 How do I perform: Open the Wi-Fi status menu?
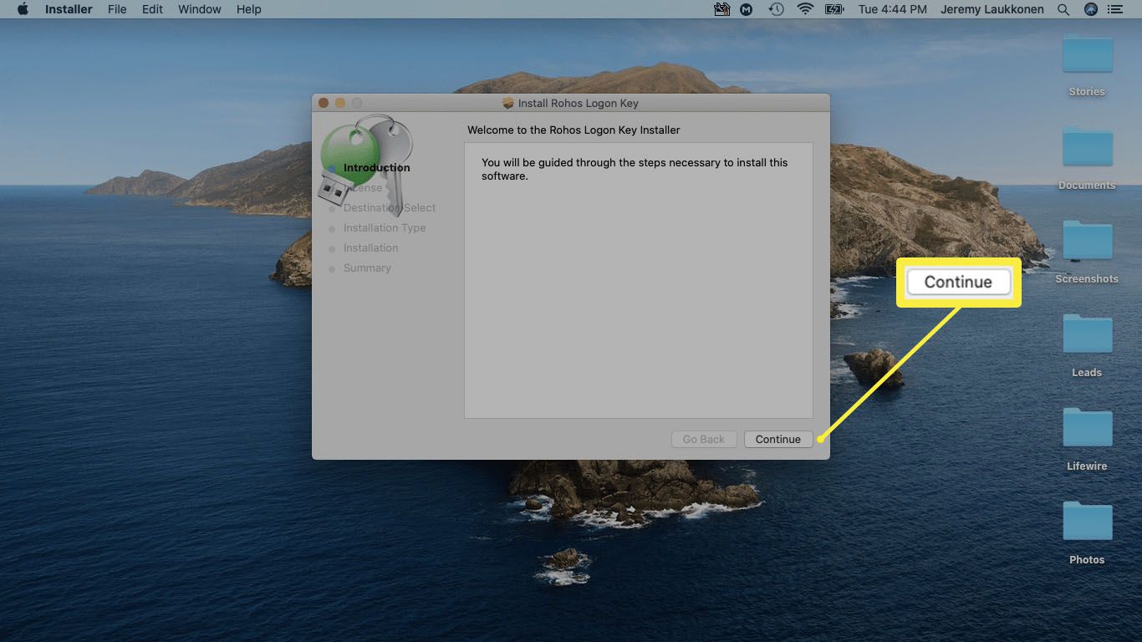805,9
